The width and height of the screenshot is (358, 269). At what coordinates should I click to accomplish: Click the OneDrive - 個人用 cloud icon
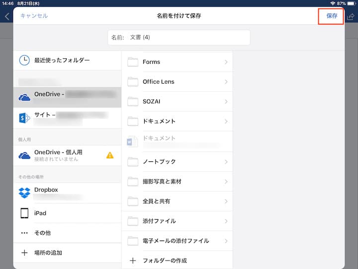click(x=24, y=156)
